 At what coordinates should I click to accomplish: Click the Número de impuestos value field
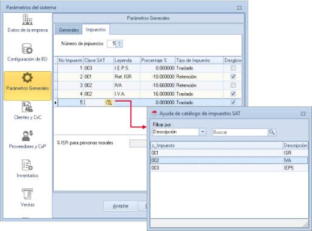(x=112, y=43)
